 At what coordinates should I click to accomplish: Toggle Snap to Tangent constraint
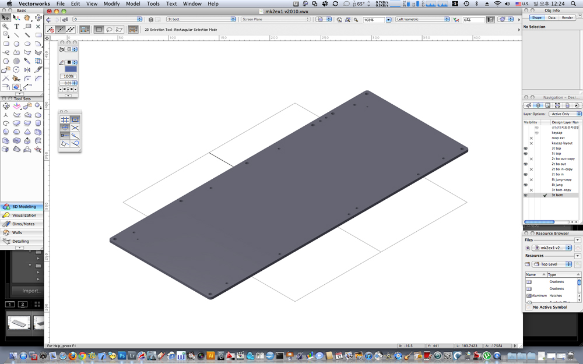(75, 143)
